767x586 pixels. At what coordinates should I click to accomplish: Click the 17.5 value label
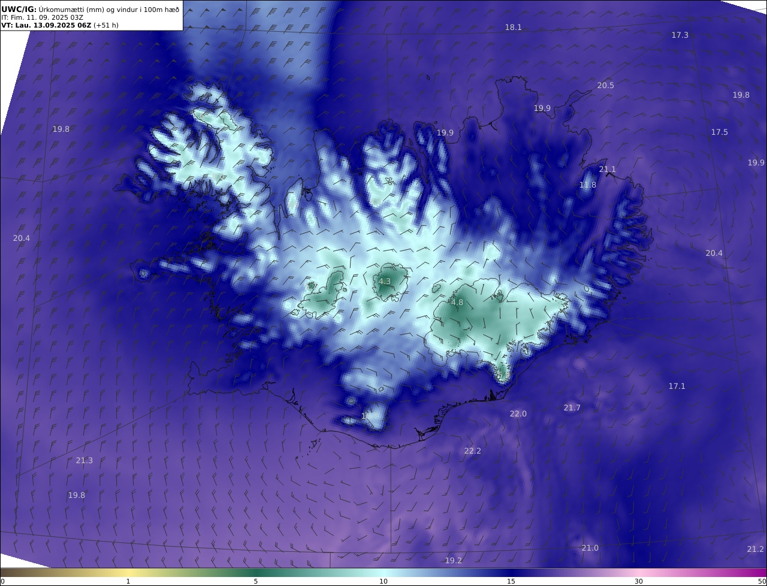[x=720, y=132]
